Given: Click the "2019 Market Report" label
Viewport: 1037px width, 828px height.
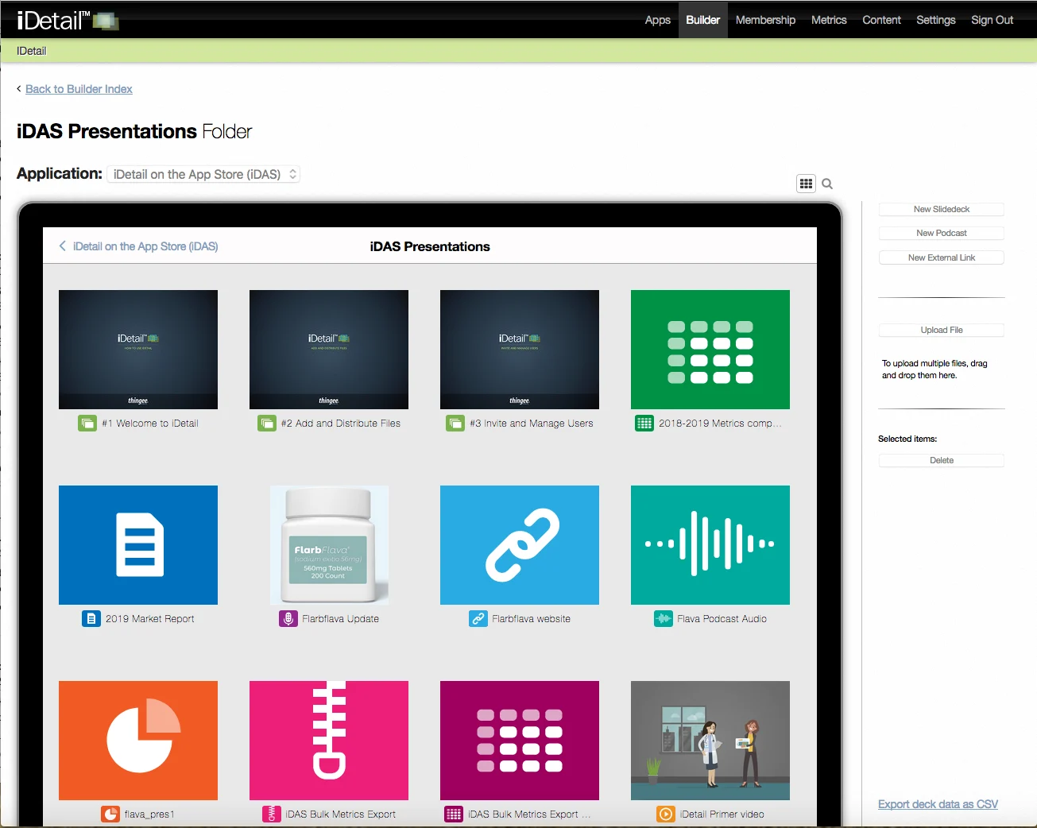Looking at the screenshot, I should pos(150,619).
